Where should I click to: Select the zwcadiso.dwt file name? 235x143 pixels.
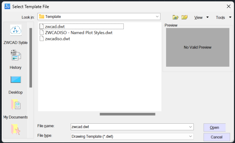point(57,39)
